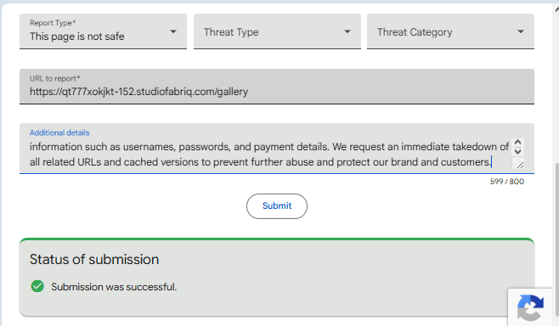Click the Status of submission heading
This screenshot has height=326, width=559.
click(94, 260)
